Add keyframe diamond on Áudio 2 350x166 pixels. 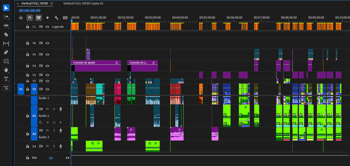tap(54, 122)
